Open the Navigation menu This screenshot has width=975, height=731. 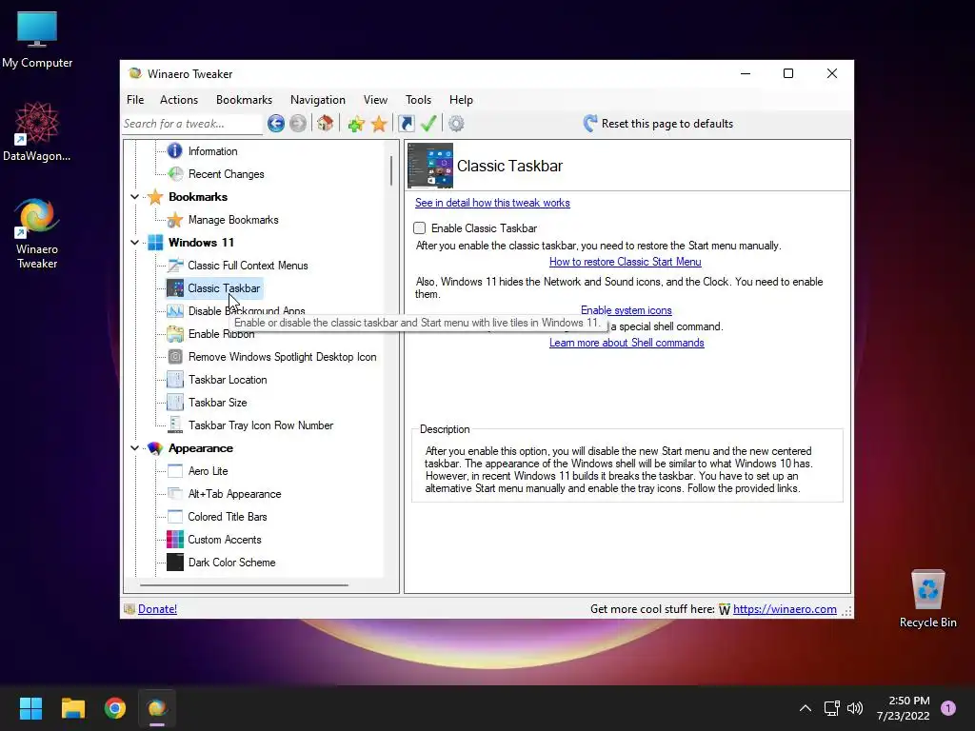(x=318, y=99)
